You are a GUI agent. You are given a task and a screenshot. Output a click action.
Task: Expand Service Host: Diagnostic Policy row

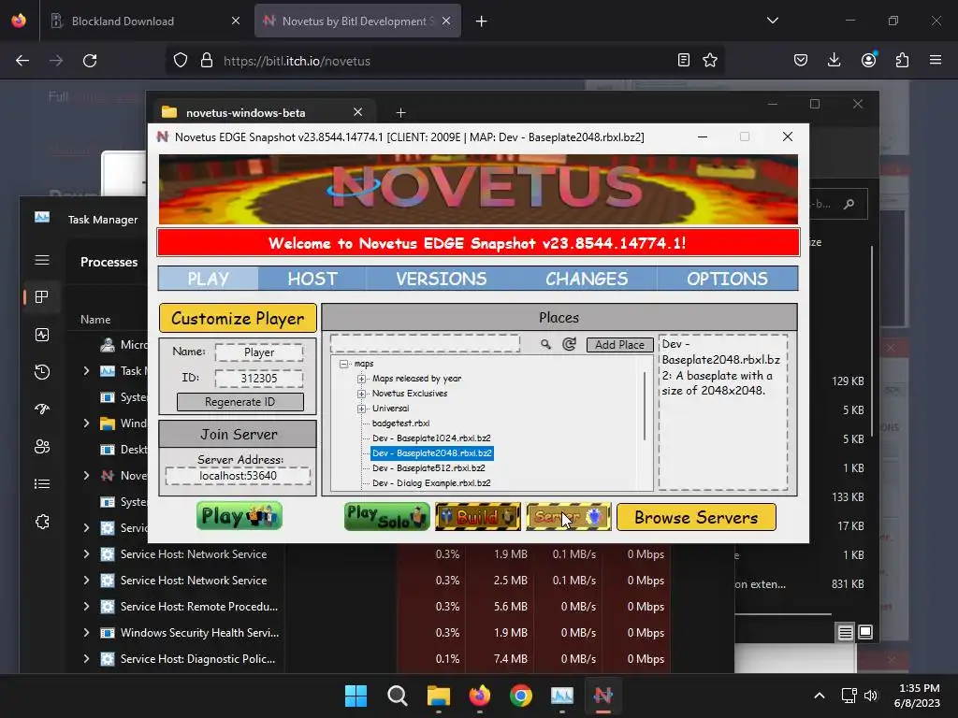[x=86, y=659]
